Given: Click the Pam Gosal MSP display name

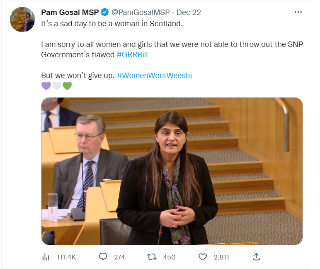Looking at the screenshot, I should click(x=70, y=12).
